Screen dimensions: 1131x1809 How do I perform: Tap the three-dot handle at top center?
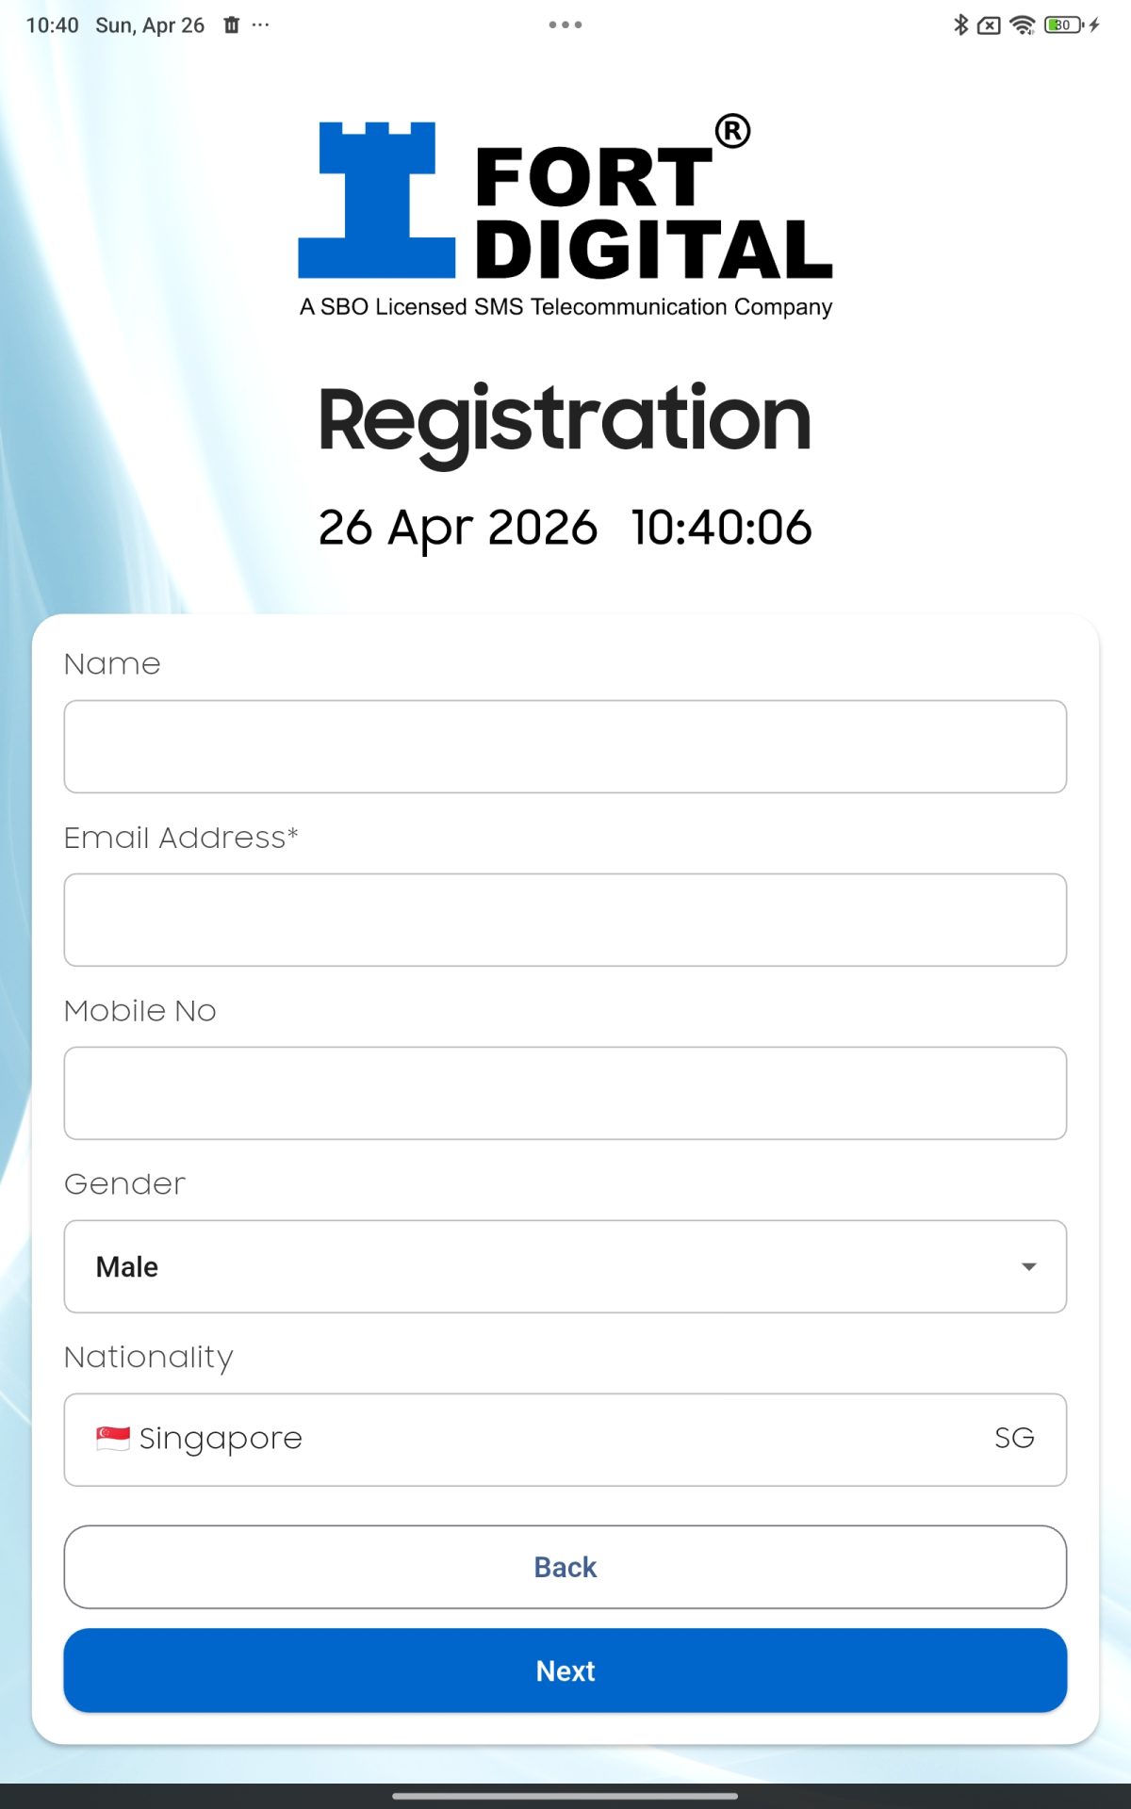(565, 25)
